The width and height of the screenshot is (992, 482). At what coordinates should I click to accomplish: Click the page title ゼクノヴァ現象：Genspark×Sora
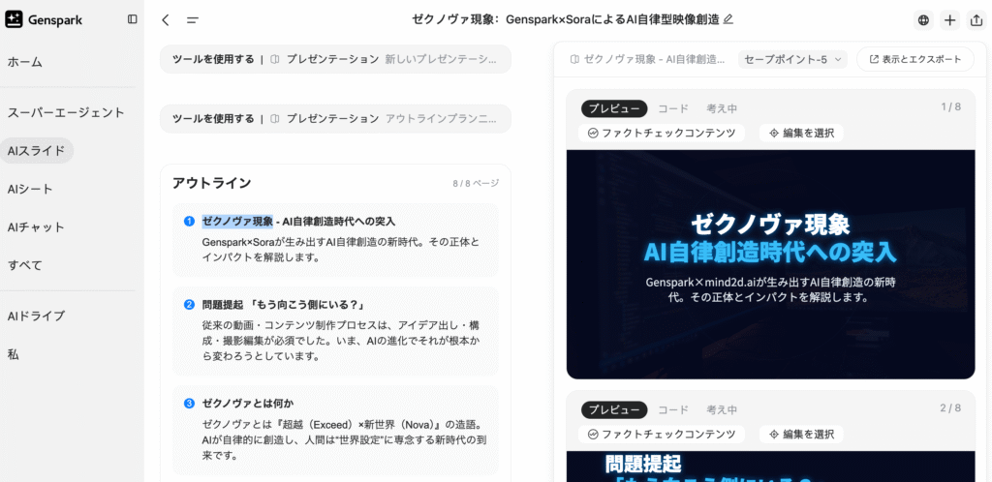(x=566, y=19)
